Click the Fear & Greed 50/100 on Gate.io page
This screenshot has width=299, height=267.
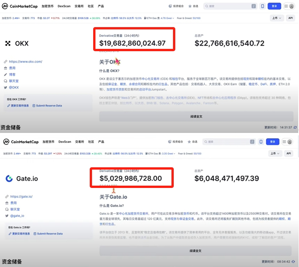tap(189, 154)
